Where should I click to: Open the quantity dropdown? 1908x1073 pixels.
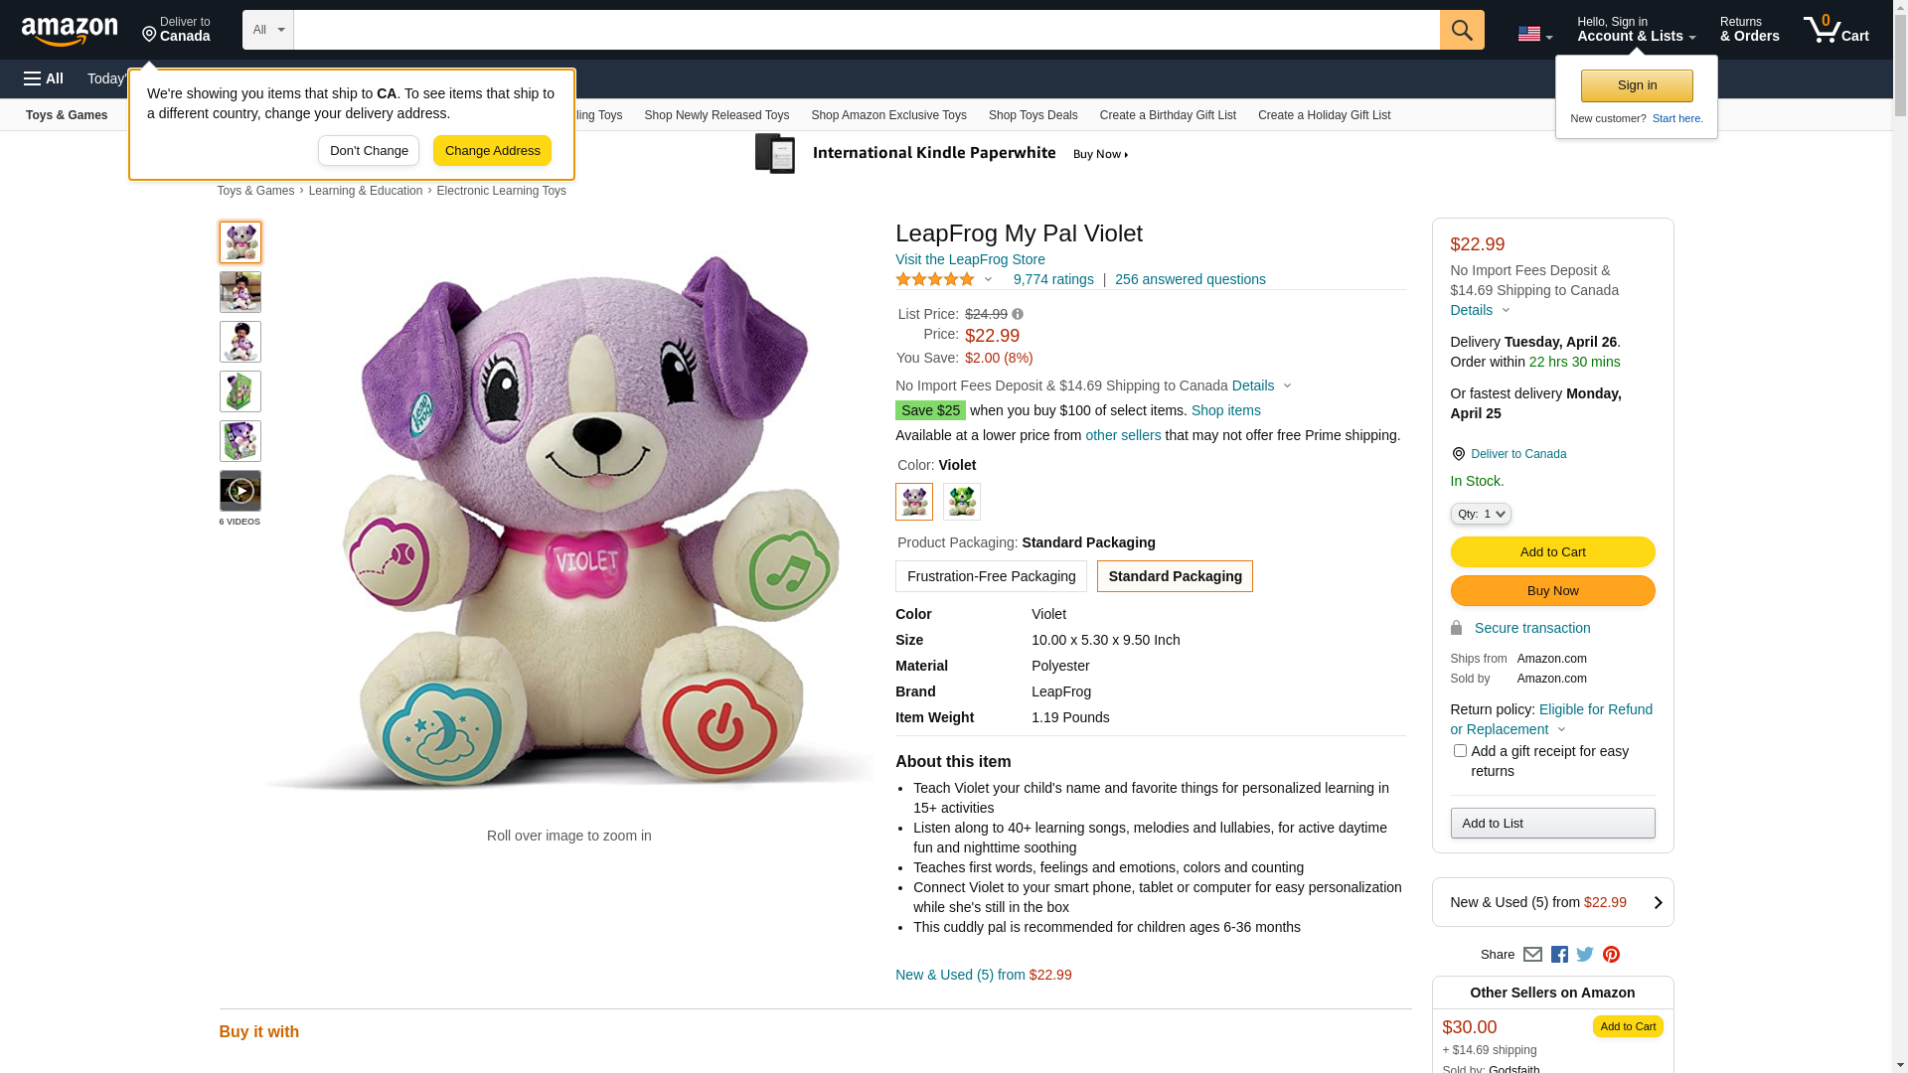(1481, 514)
